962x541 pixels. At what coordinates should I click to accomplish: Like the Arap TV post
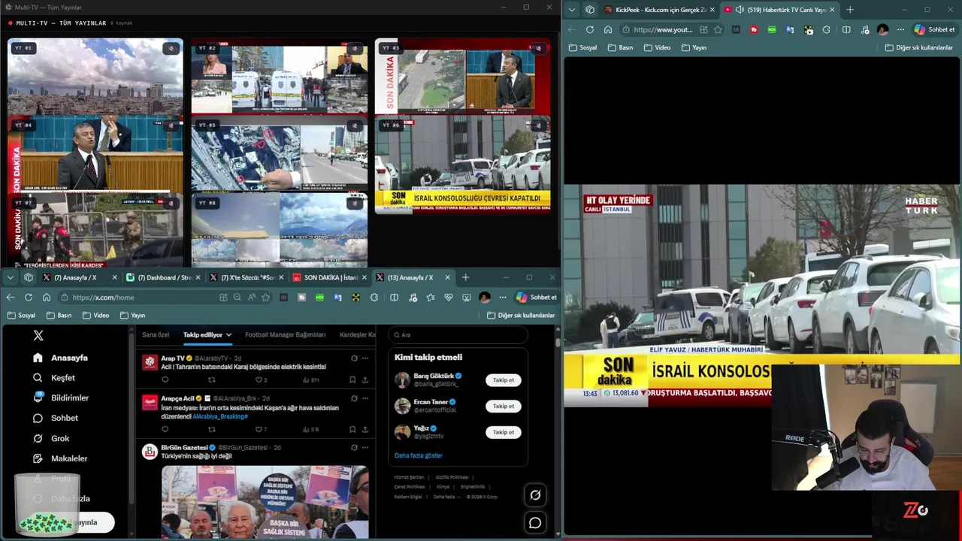pyautogui.click(x=259, y=380)
